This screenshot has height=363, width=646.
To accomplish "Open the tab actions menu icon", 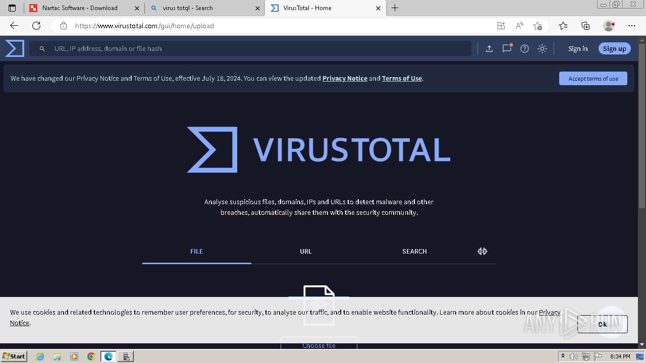I will coord(12,8).
